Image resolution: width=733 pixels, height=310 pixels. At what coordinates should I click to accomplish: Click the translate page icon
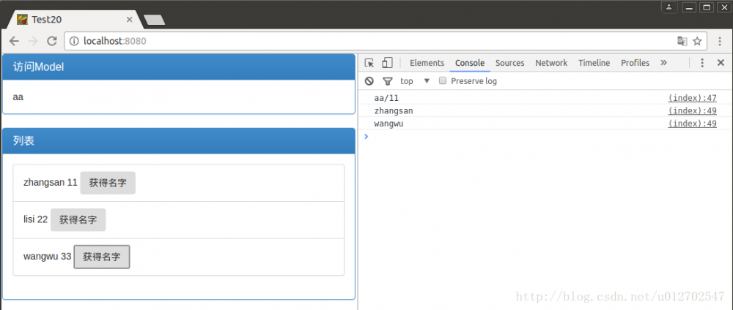(682, 41)
